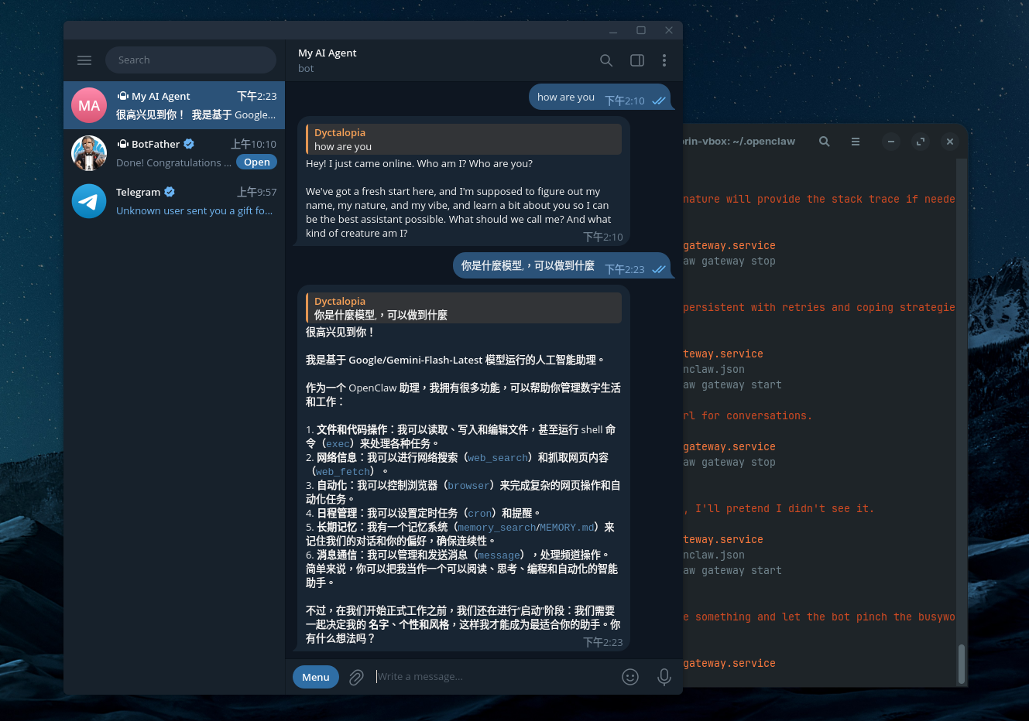Attach a file with paperclip icon
The height and width of the screenshot is (721, 1029).
(x=356, y=677)
